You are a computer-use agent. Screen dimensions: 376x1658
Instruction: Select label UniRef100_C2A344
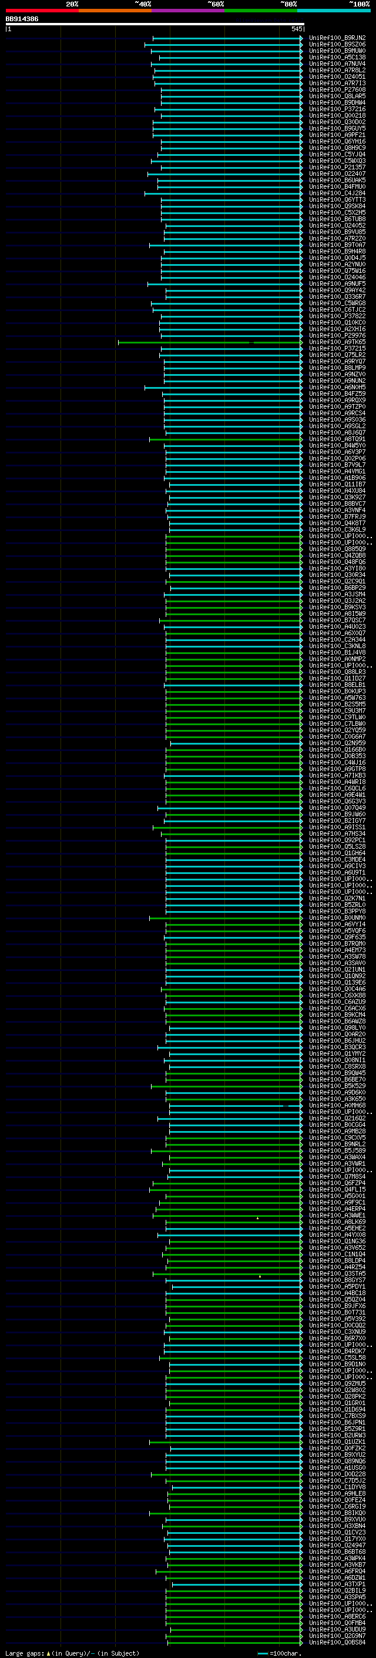pos(337,639)
